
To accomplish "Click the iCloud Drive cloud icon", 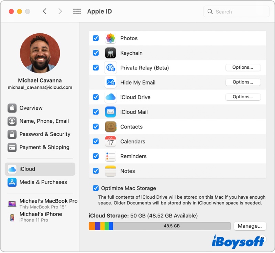I will click(x=110, y=97).
